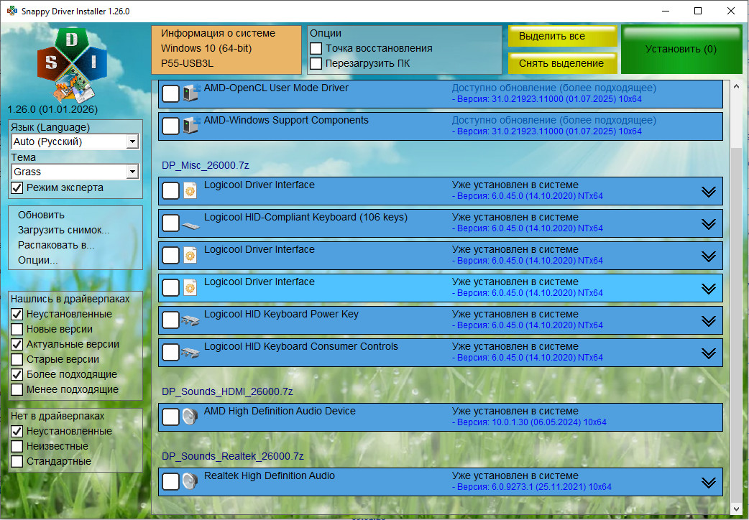Click the Logicool HID-Compliant Keyboard icon
The width and height of the screenshot is (749, 520).
[x=191, y=223]
